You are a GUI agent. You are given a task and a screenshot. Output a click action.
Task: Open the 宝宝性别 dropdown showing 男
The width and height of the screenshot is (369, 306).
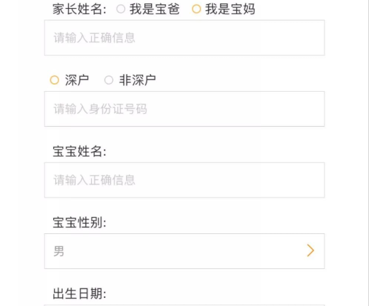[x=185, y=251]
